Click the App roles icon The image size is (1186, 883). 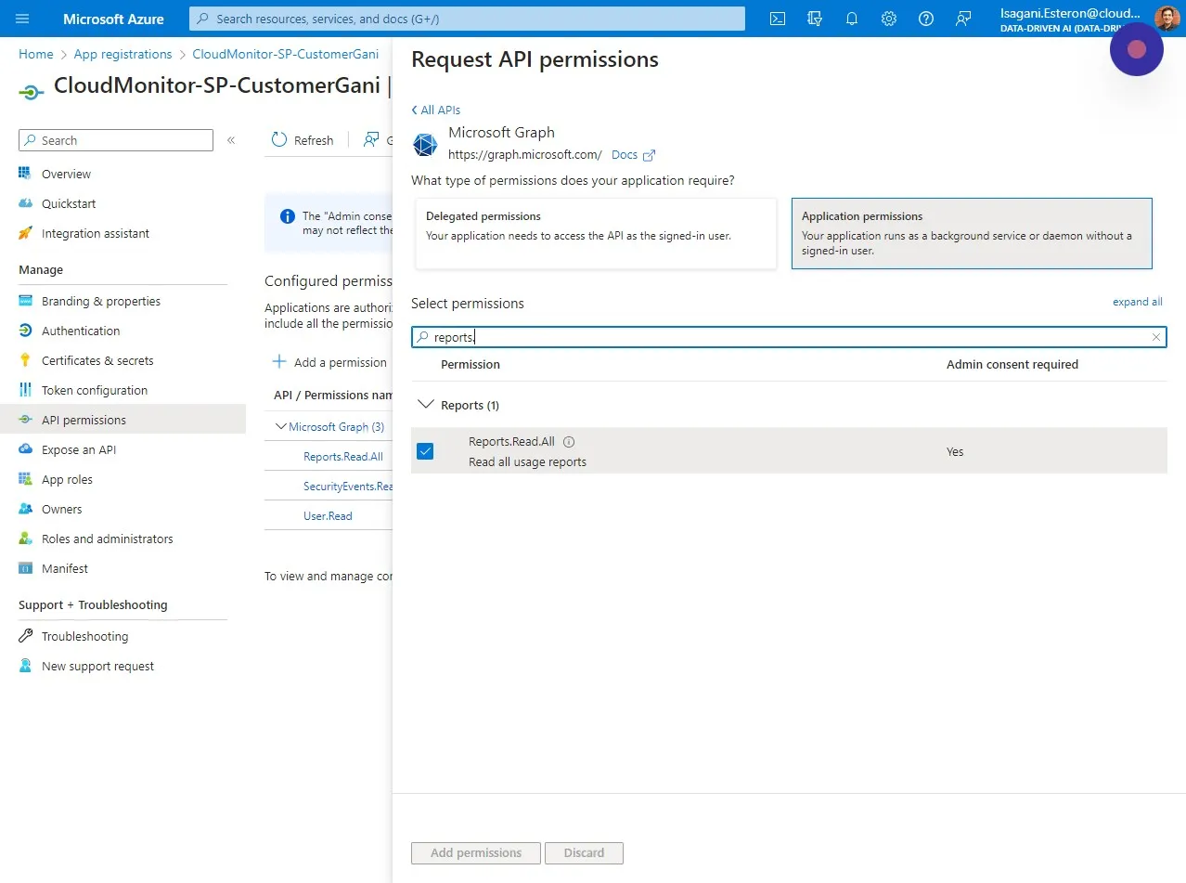tap(25, 479)
